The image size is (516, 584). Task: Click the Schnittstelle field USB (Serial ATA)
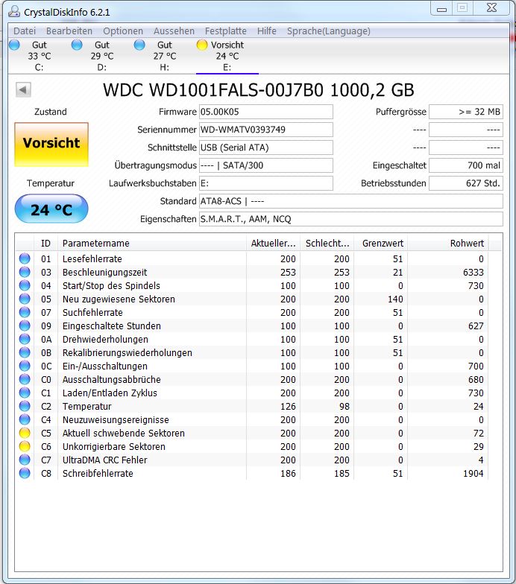(x=265, y=147)
